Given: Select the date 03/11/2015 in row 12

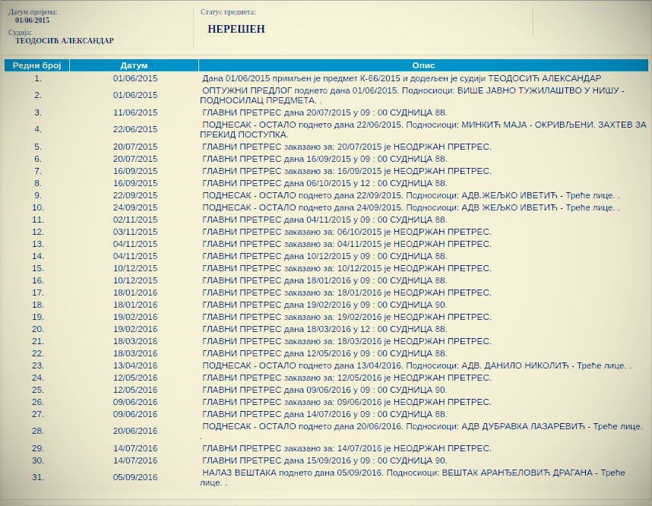Looking at the screenshot, I should (x=135, y=232).
